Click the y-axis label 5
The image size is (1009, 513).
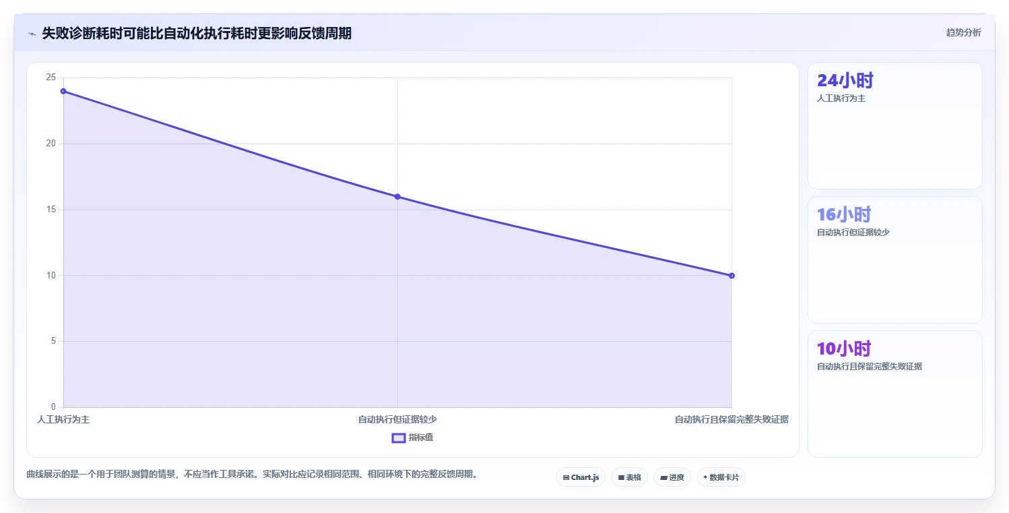click(53, 341)
